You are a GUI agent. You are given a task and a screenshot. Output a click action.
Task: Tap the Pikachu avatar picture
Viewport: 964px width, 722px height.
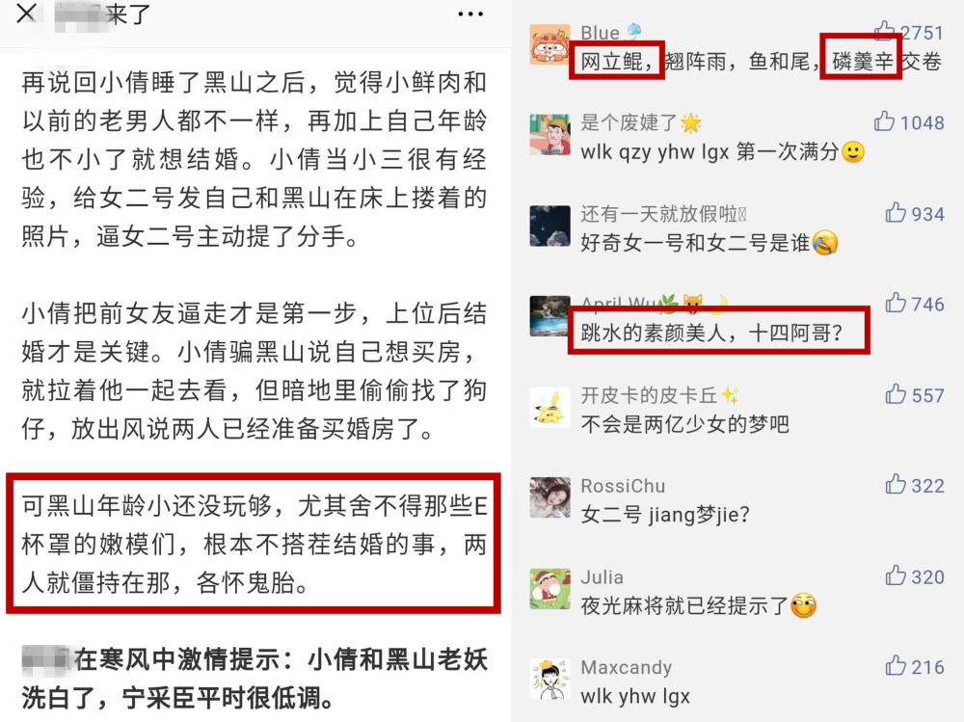(549, 407)
